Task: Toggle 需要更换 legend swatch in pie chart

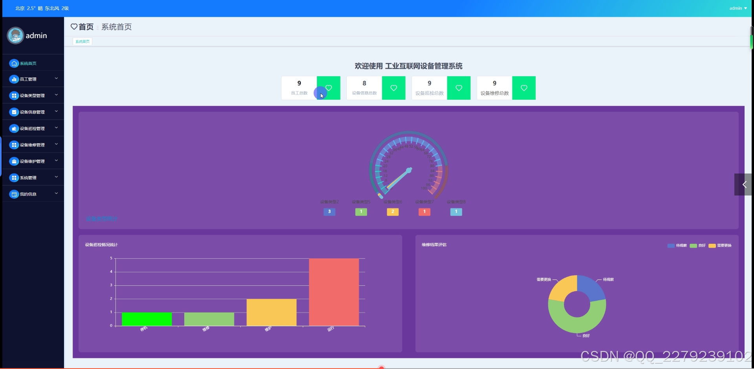Action: (x=712, y=246)
